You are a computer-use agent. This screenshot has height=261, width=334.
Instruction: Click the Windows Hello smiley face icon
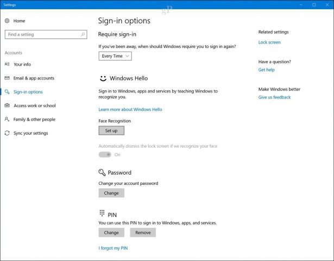(103, 78)
